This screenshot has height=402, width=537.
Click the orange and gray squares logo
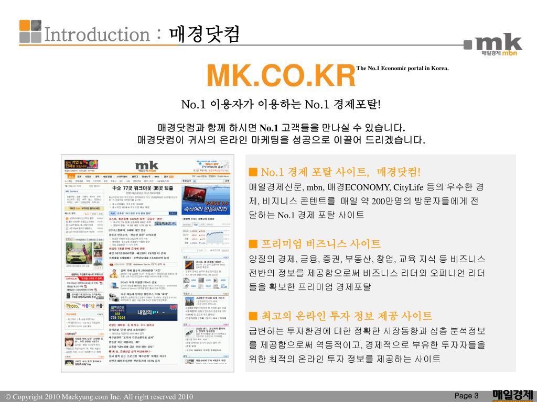click(30, 31)
